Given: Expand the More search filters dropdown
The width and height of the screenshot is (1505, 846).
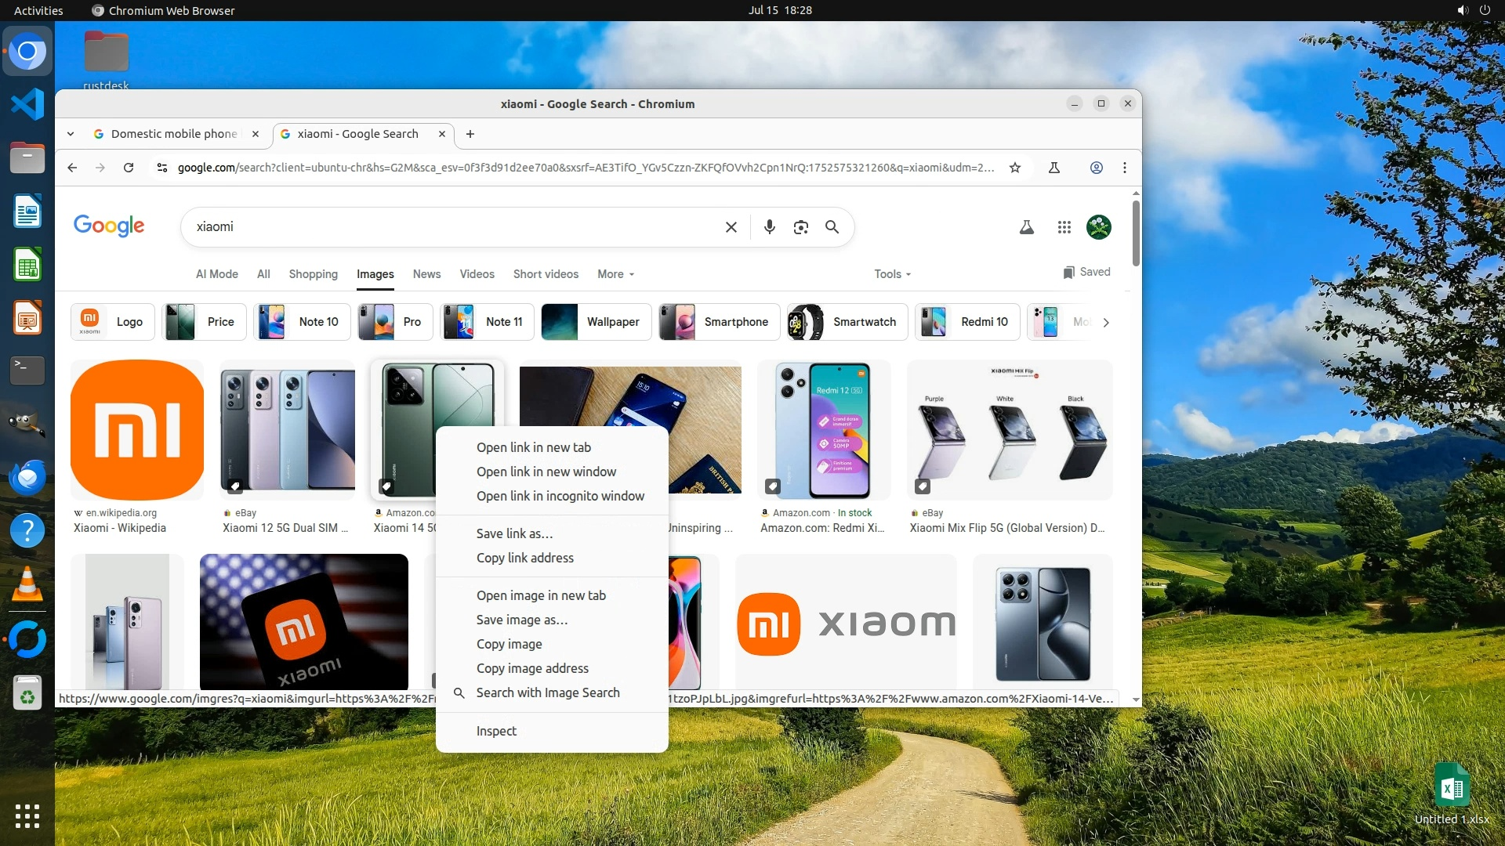Looking at the screenshot, I should tap(615, 274).
